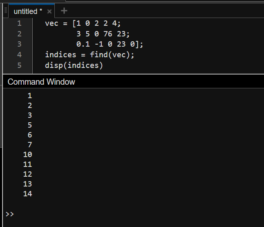Click the '0.1 -1 0 23 0];' code row
264x227 pixels.
[x=110, y=44]
